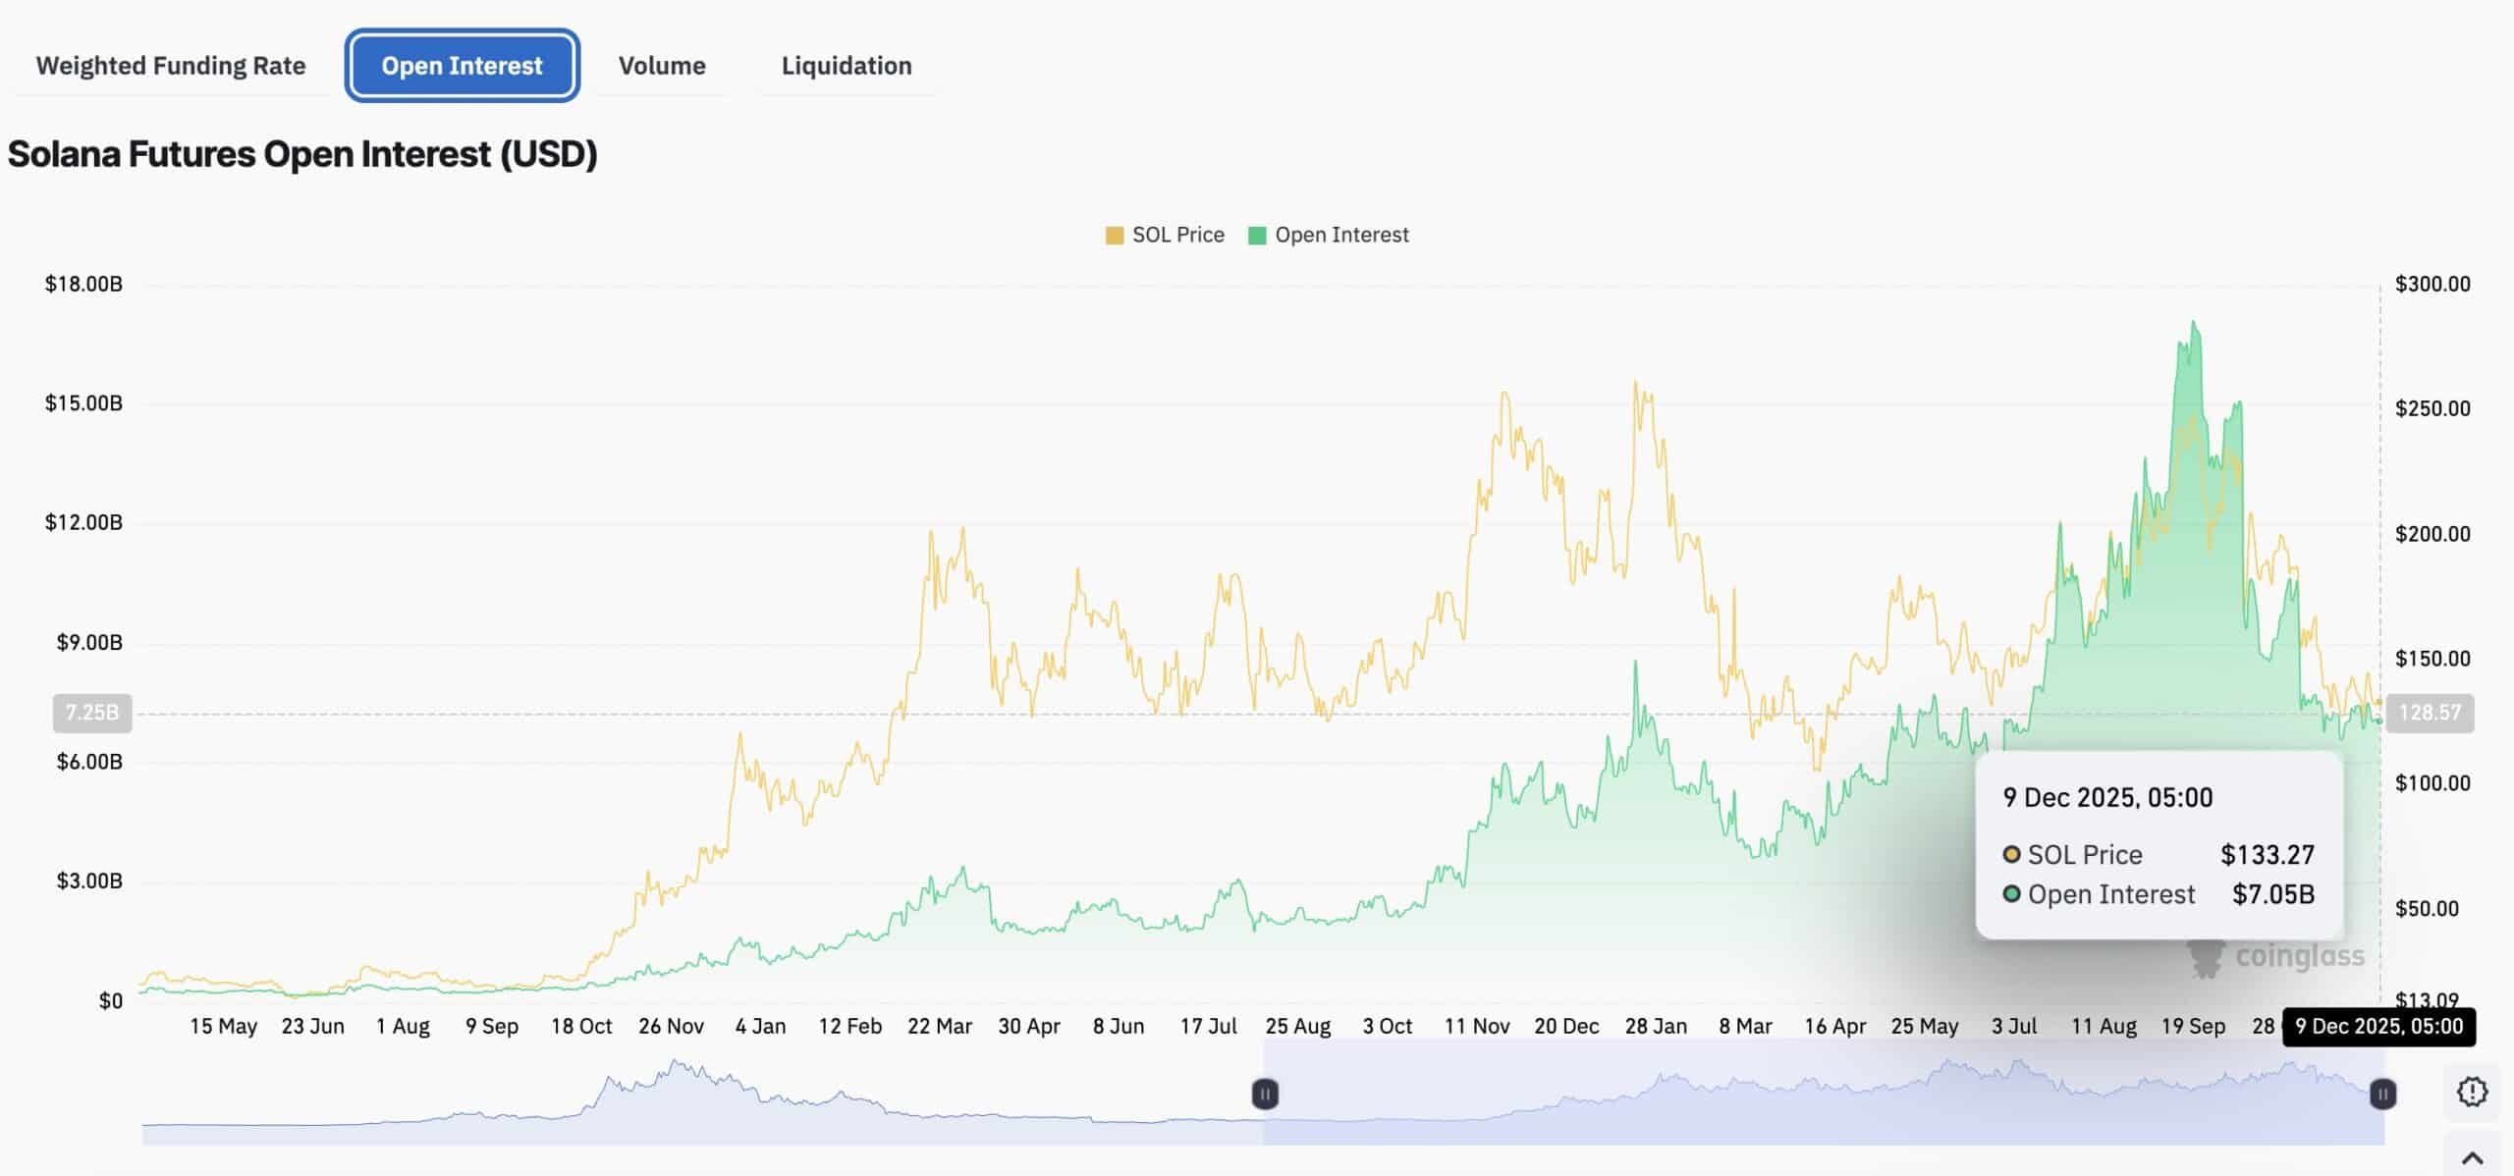Click the Solana Futures Open Interest (USD) title
The width and height of the screenshot is (2514, 1176).
tap(301, 153)
